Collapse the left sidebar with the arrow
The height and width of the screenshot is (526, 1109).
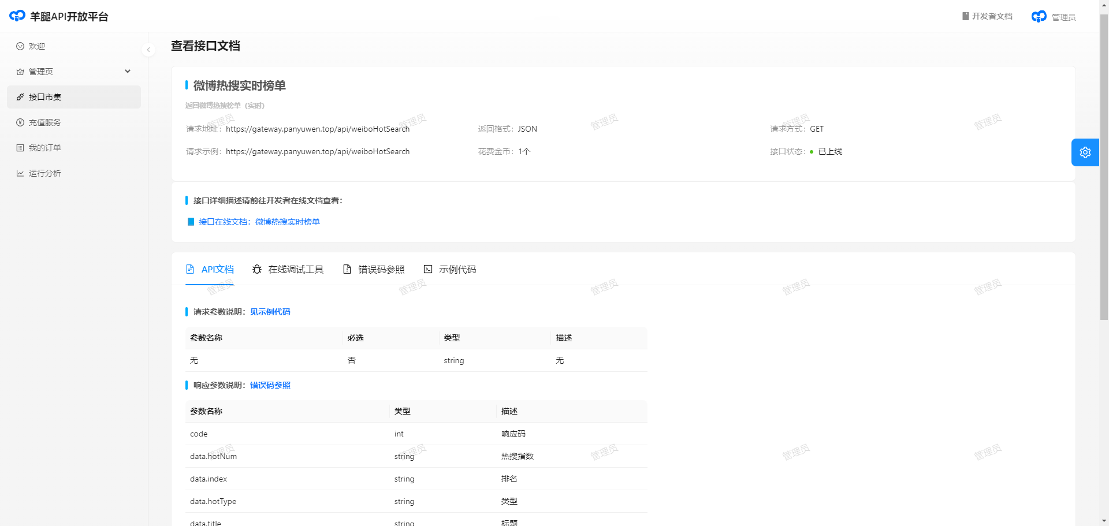pos(148,50)
